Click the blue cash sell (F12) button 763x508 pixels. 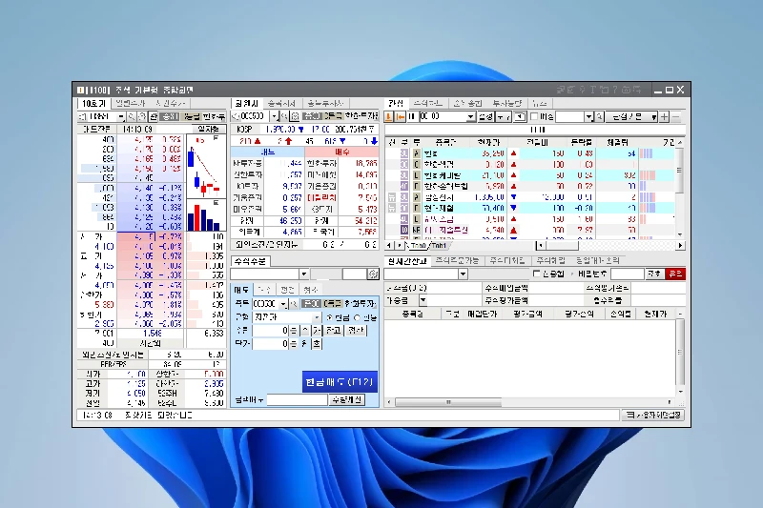pyautogui.click(x=340, y=382)
